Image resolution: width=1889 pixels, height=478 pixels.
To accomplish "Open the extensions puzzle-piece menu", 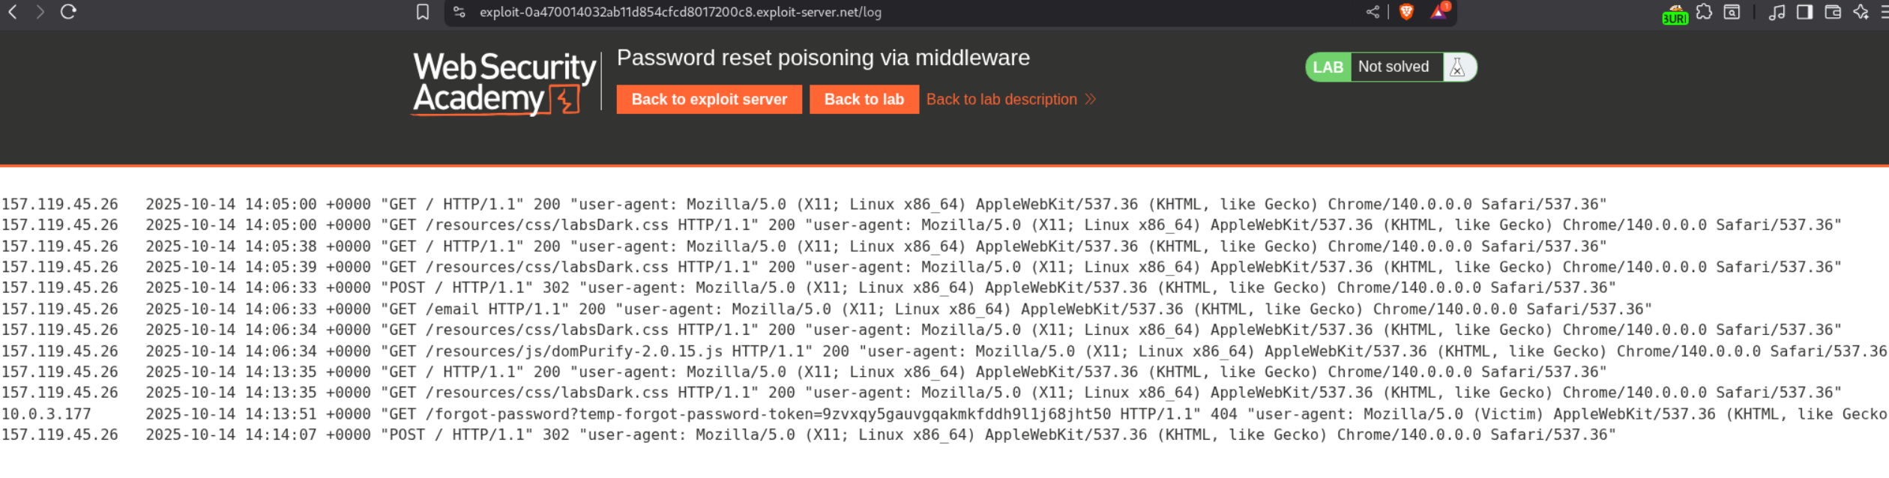I will click(x=1704, y=12).
